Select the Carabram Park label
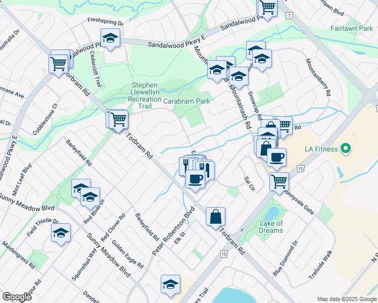Screen dimensions: 378x303 [x=186, y=101]
